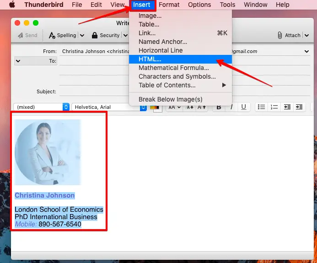Toggle Underline formatting
This screenshot has width=317, height=263.
[244, 107]
